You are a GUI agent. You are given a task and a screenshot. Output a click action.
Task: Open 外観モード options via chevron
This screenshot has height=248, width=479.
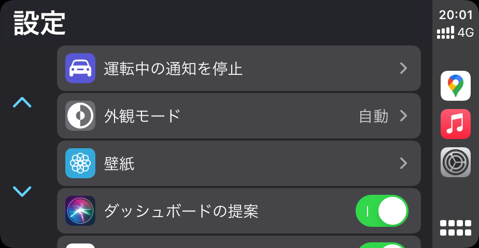click(404, 116)
